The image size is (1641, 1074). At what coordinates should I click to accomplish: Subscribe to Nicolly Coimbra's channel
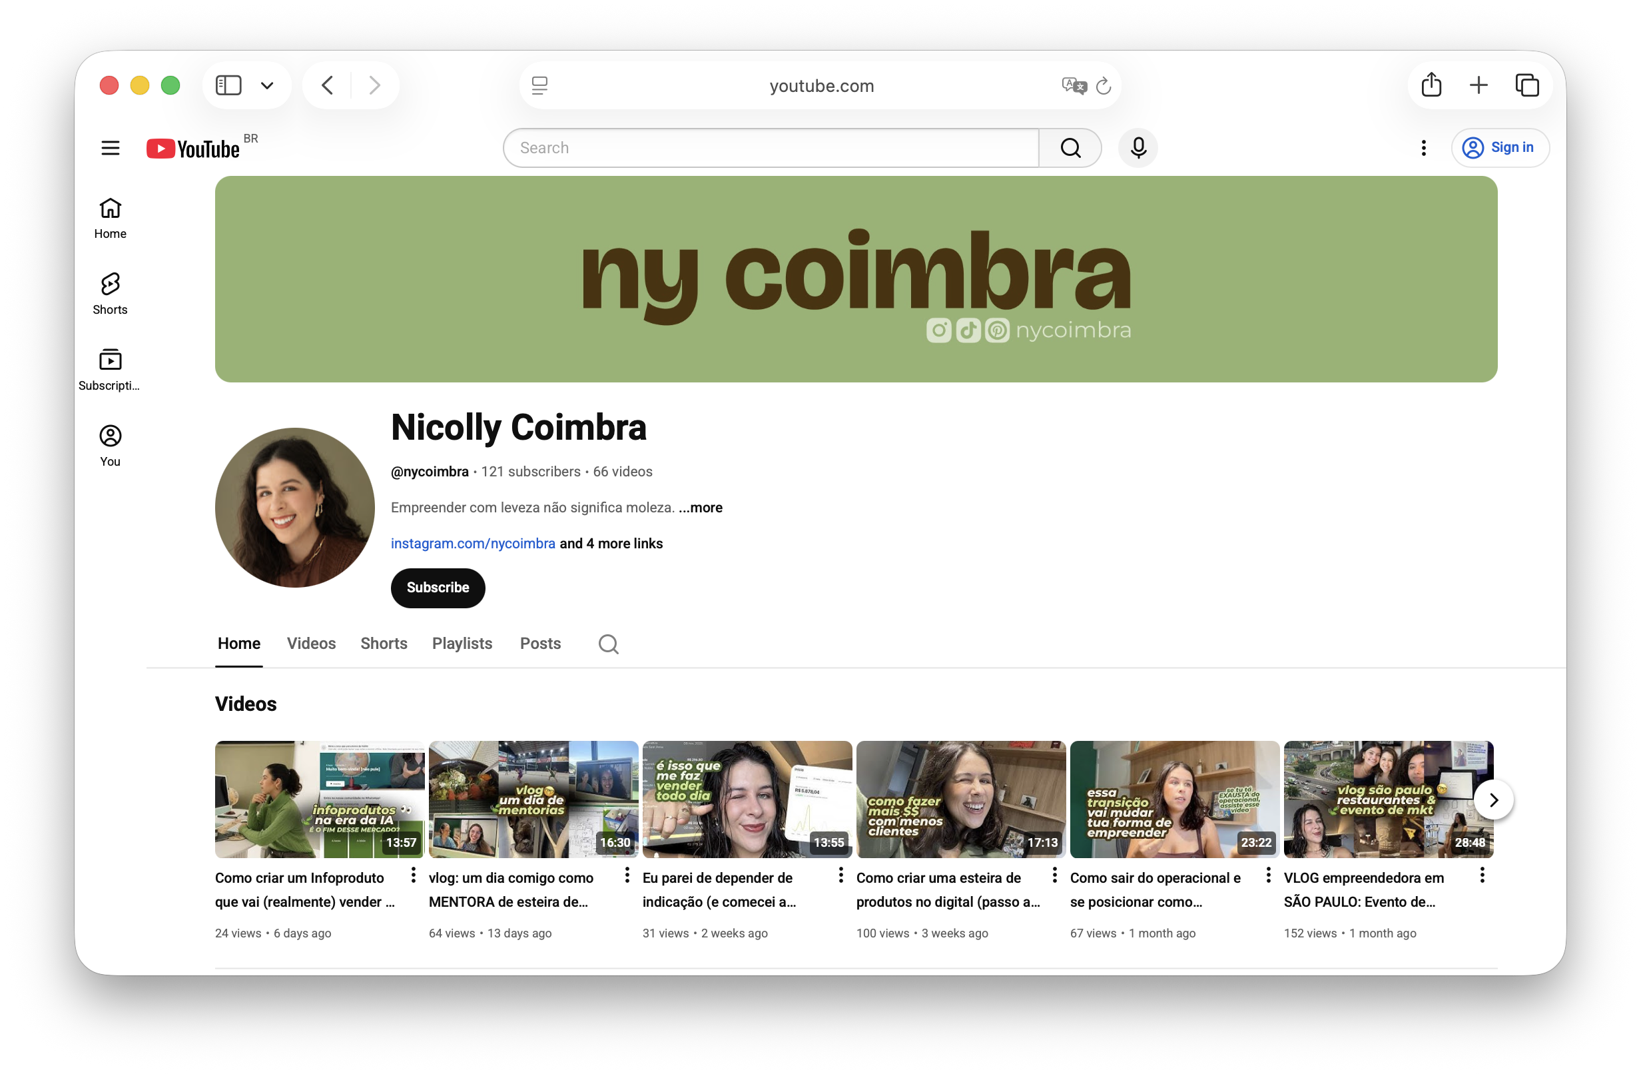pos(437,588)
